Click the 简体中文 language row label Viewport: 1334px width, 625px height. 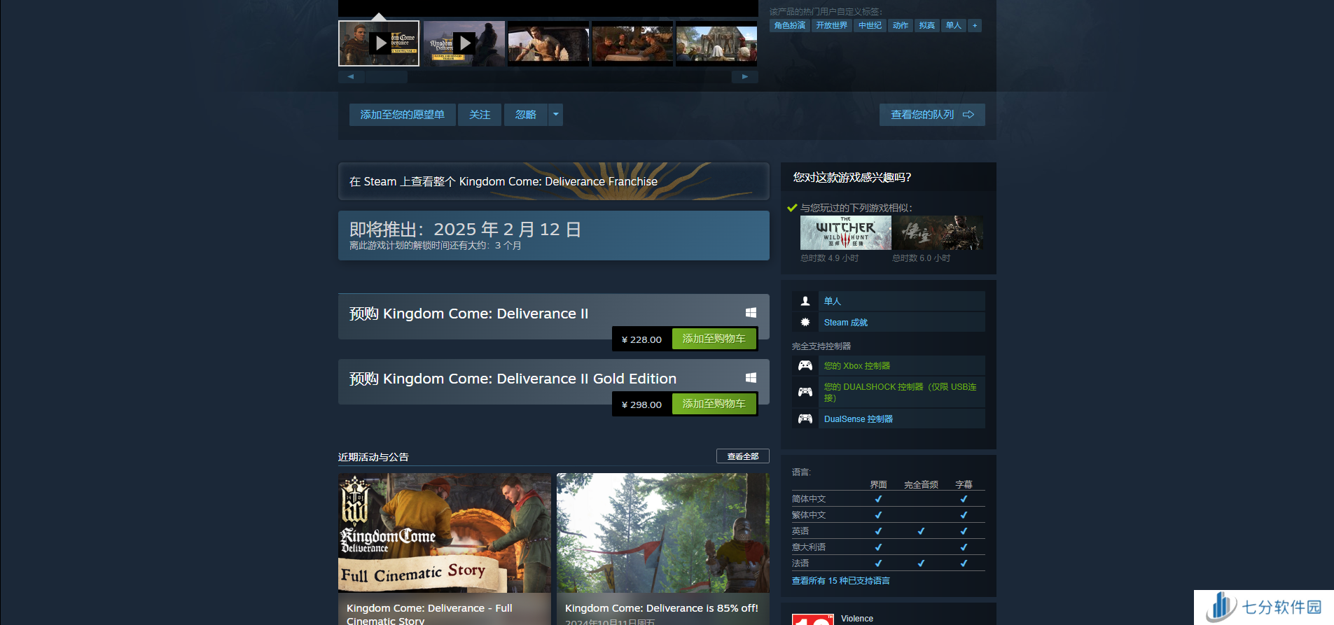pos(809,499)
